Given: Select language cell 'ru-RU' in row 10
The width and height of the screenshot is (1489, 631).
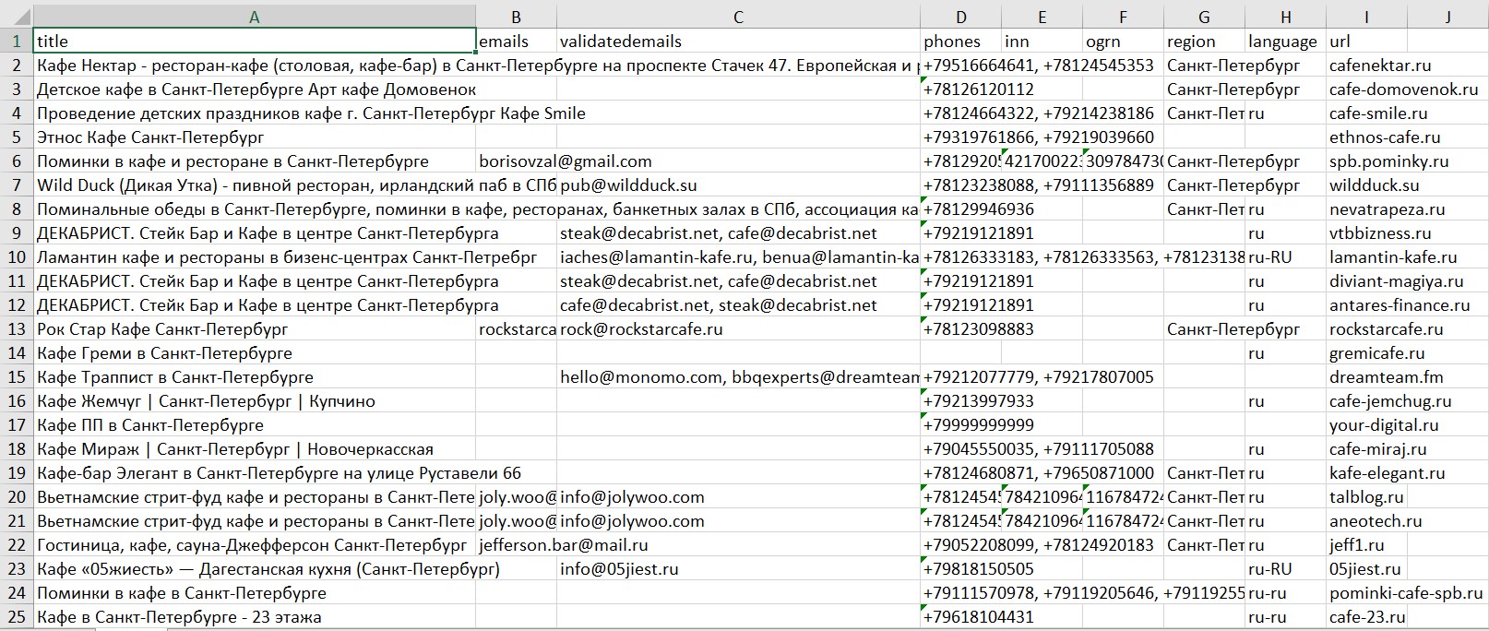Looking at the screenshot, I should click(x=1285, y=256).
